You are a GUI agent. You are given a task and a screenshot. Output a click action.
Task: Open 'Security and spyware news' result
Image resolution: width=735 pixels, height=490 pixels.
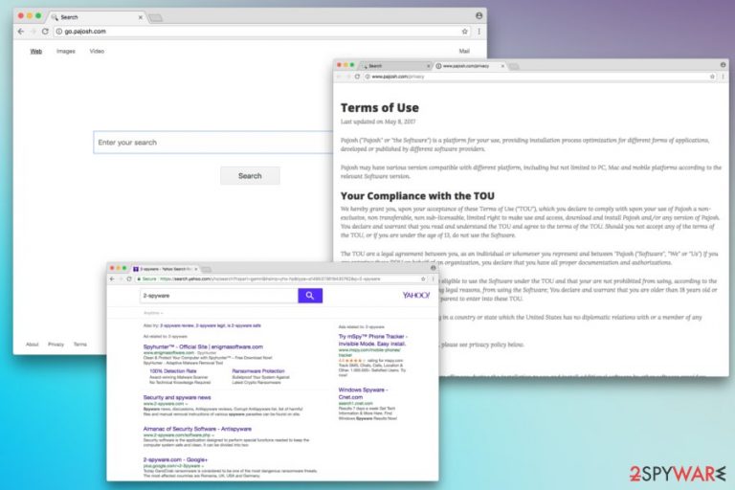177,397
